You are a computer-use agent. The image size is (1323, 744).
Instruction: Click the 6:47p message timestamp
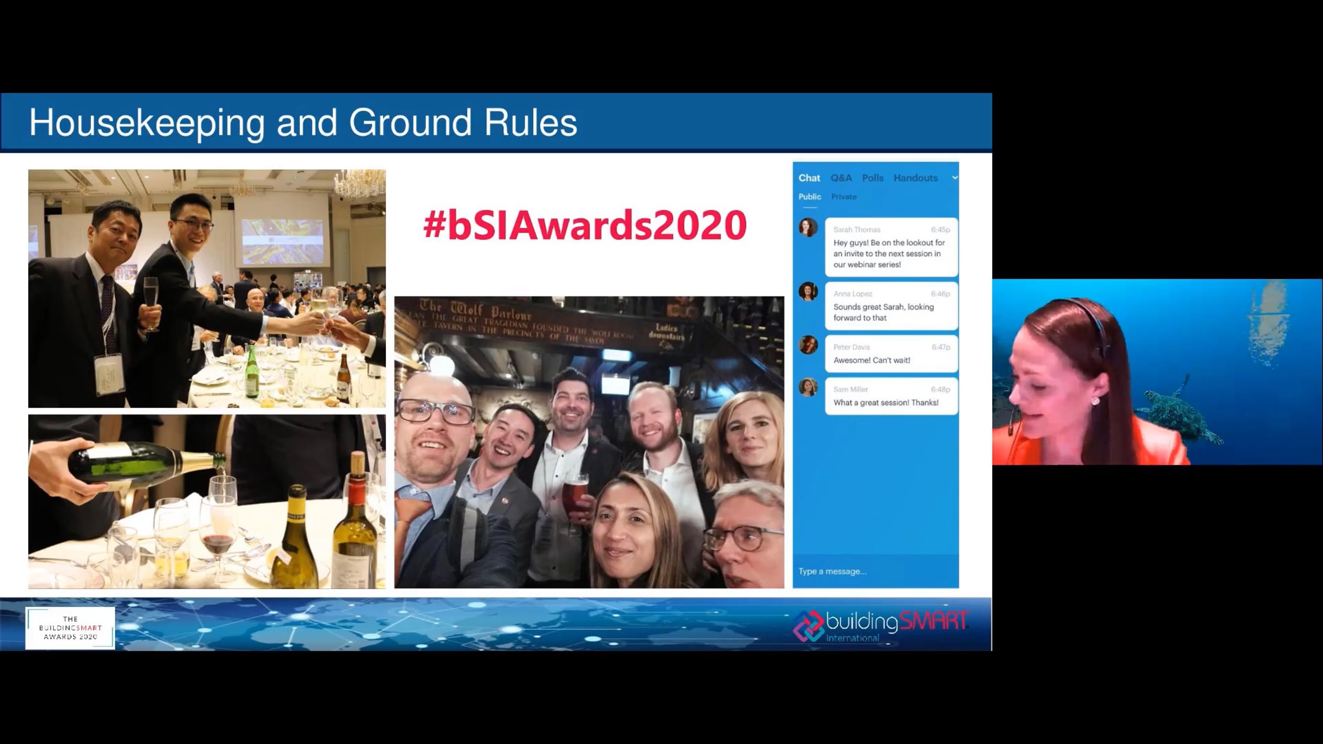[940, 347]
